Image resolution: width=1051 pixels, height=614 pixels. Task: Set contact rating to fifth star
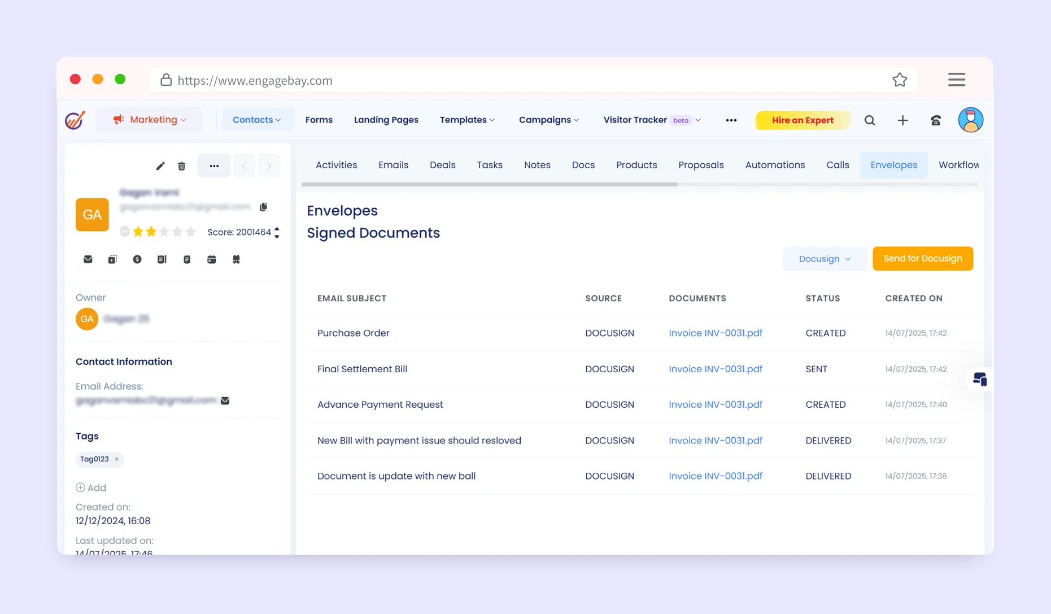click(191, 232)
